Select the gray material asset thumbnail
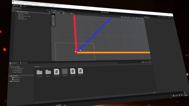The width and height of the screenshot is (189, 106). pos(65,71)
